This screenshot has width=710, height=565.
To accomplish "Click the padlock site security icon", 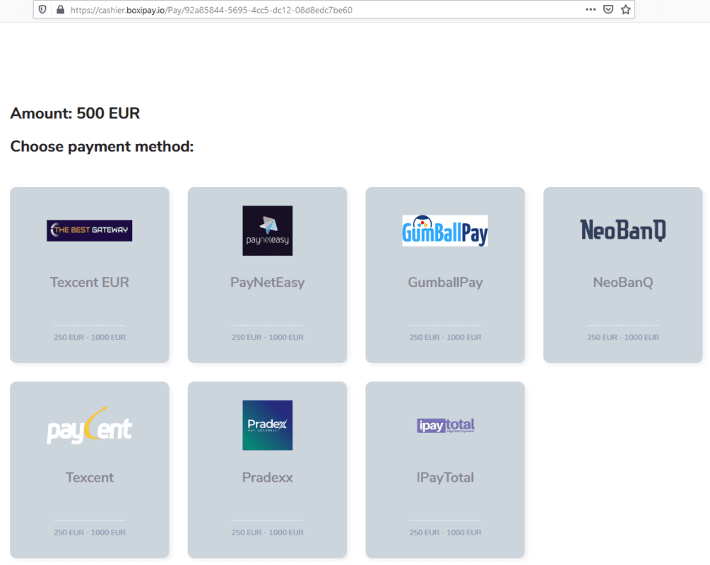I will click(60, 9).
